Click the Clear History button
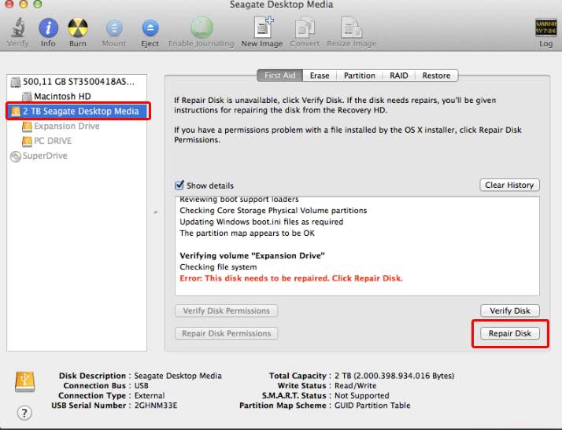 pos(509,185)
